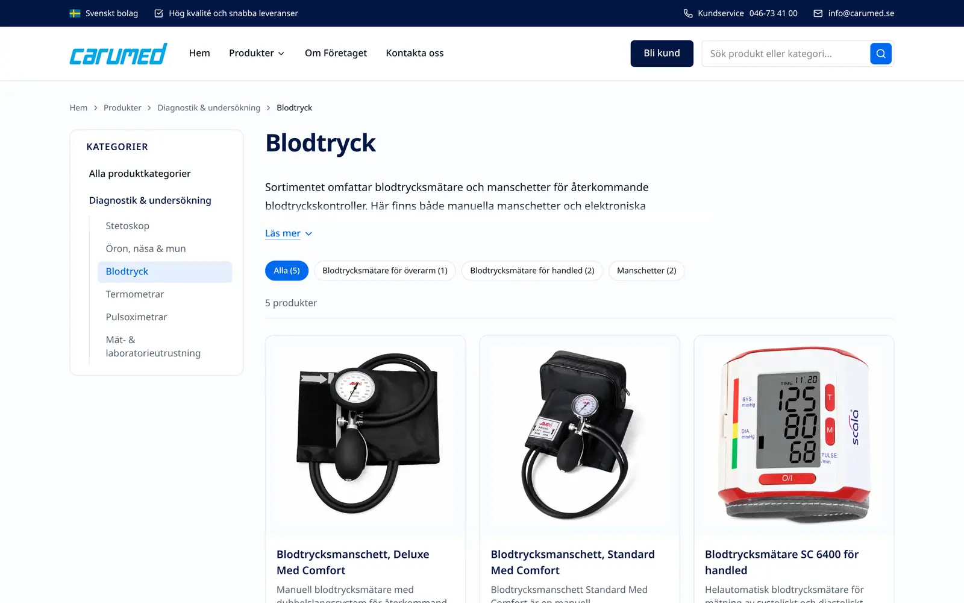Click the blue search magnifier button
Viewport: 964px width, 603px height.
(x=880, y=54)
